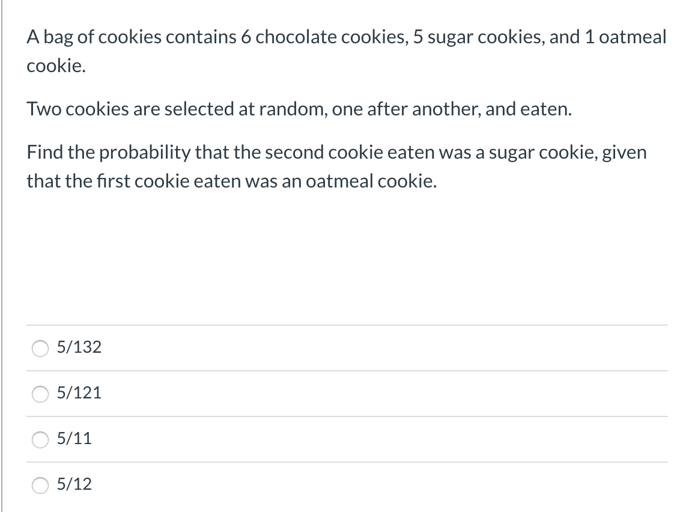Click the "5/12" answer label text

74,484
